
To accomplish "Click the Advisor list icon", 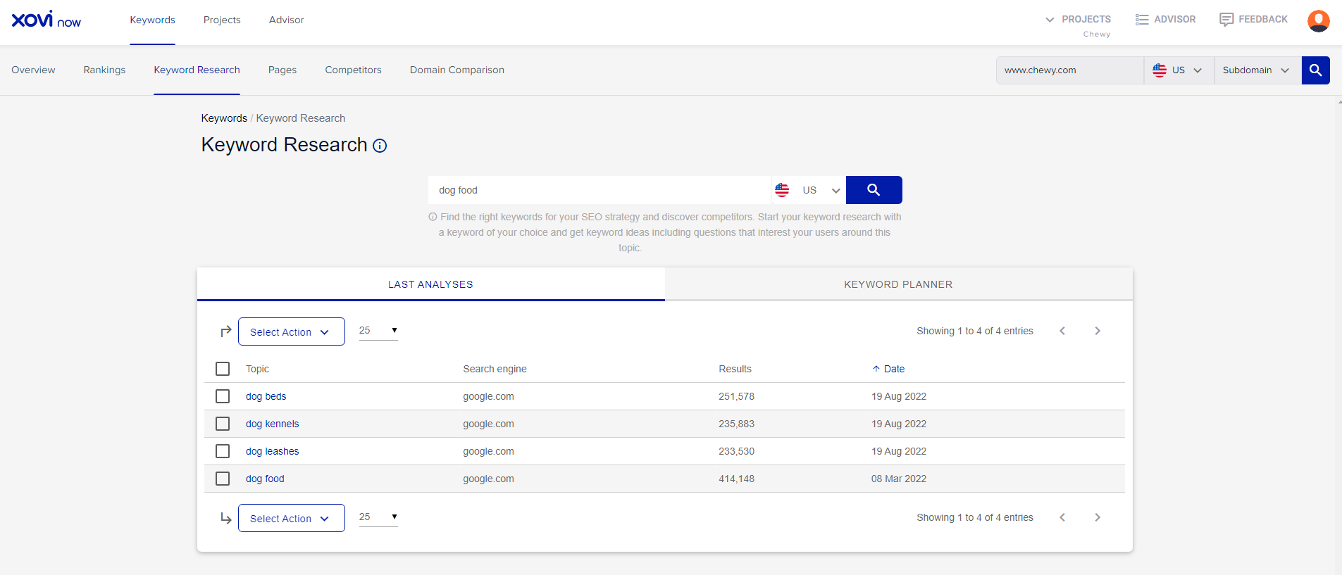I will [1142, 20].
